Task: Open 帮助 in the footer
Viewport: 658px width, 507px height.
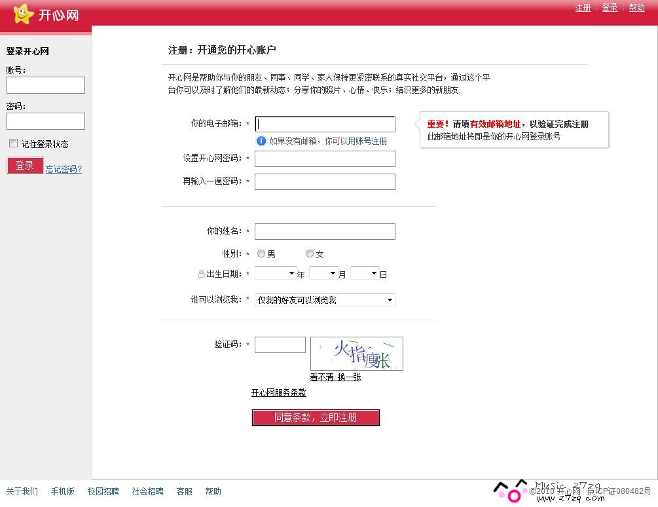Action: pyautogui.click(x=213, y=491)
